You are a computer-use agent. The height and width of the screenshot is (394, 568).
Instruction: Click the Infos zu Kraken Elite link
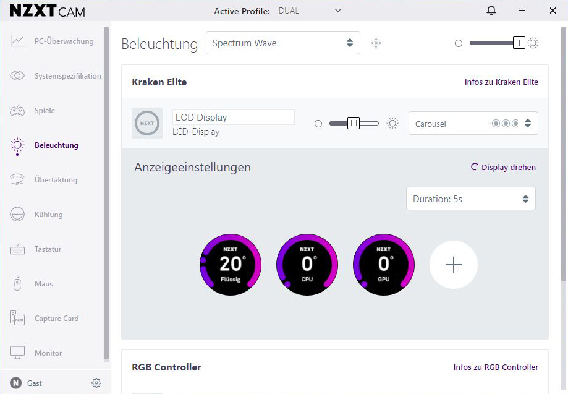pyautogui.click(x=501, y=82)
